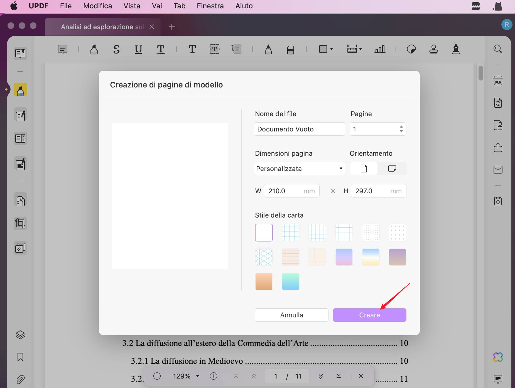The image size is (515, 388).
Task: Select orange gradient paper style
Action: [x=264, y=282]
